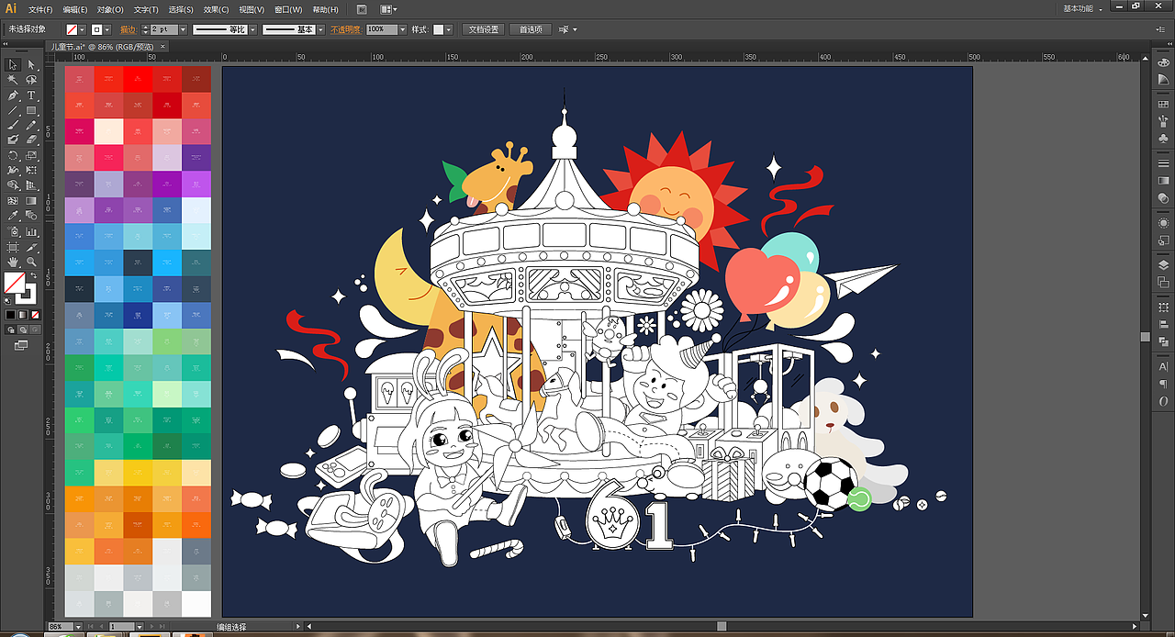The image size is (1175, 637).
Task: Open stroke color dropdown in control bar
Action: pyautogui.click(x=108, y=29)
